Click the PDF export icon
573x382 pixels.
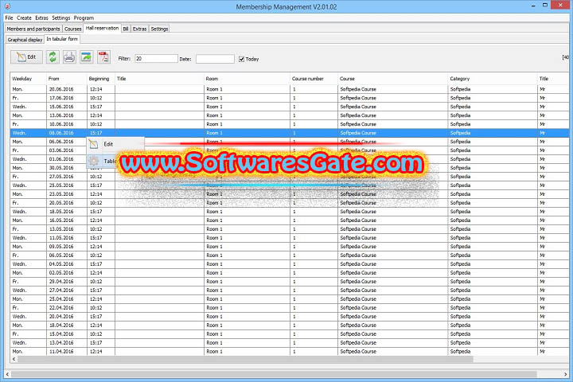point(103,57)
